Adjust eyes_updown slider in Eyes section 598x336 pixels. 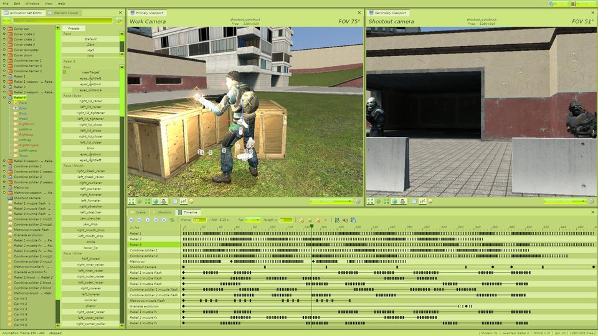pyautogui.click(x=90, y=84)
